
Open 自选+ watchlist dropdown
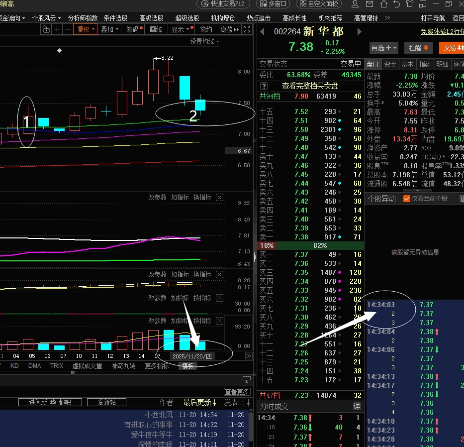383,48
